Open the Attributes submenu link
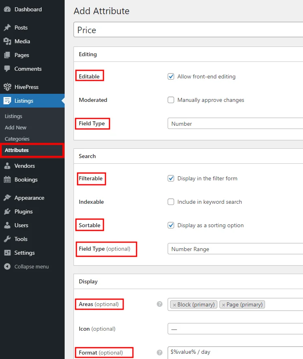 pos(17,150)
